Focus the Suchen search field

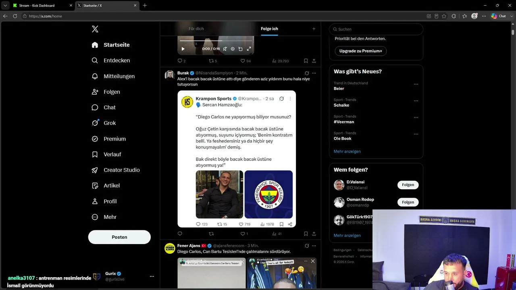pyautogui.click(x=376, y=29)
